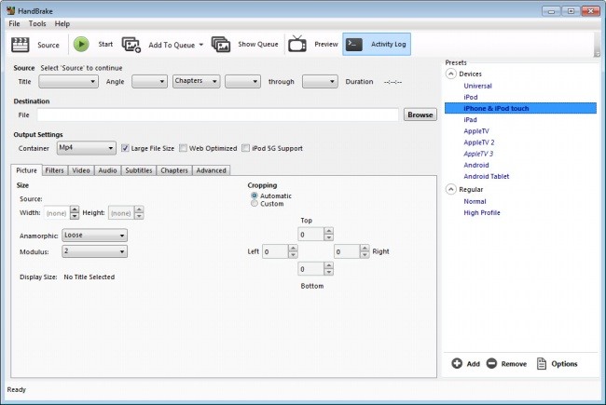Collapse the Regular presets group

pos(450,189)
